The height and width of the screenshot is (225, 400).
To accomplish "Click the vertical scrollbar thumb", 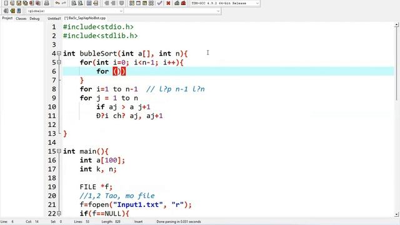I will (x=396, y=64).
